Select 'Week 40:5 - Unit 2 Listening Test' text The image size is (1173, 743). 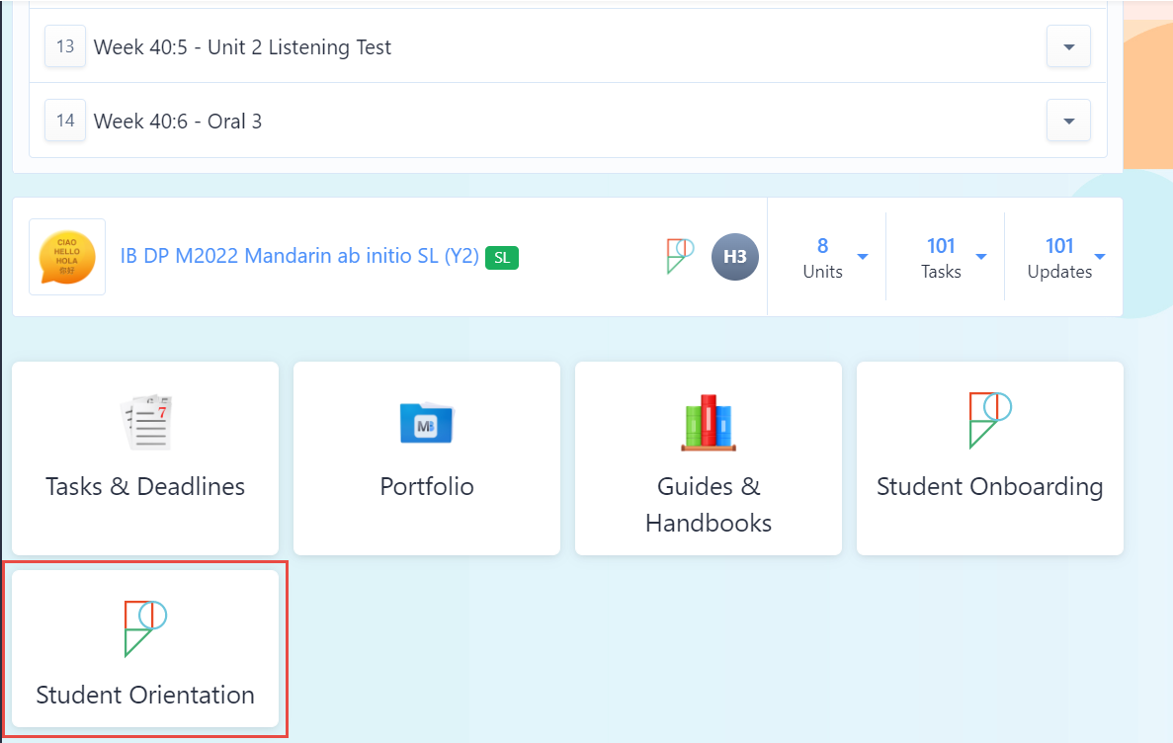242,47
